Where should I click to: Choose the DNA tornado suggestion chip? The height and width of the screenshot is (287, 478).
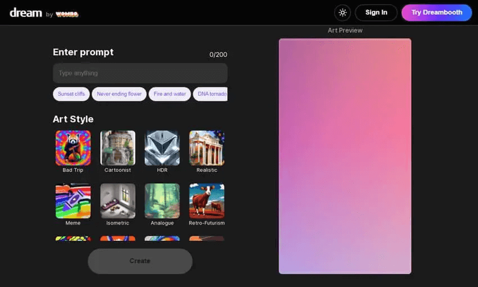211,94
